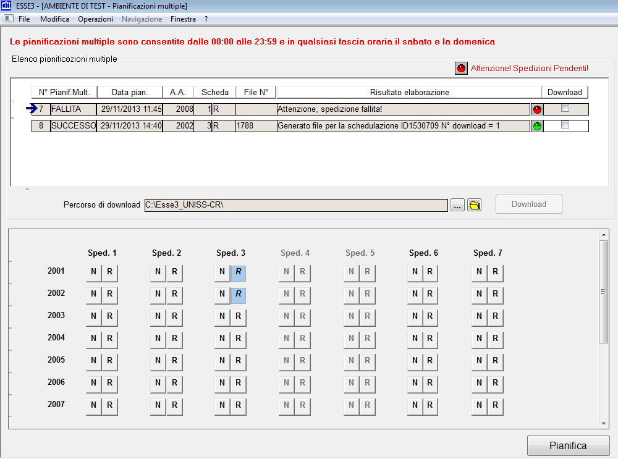The height and width of the screenshot is (459, 618).
Task: Click the 'File N°' column header
Action: click(x=256, y=92)
